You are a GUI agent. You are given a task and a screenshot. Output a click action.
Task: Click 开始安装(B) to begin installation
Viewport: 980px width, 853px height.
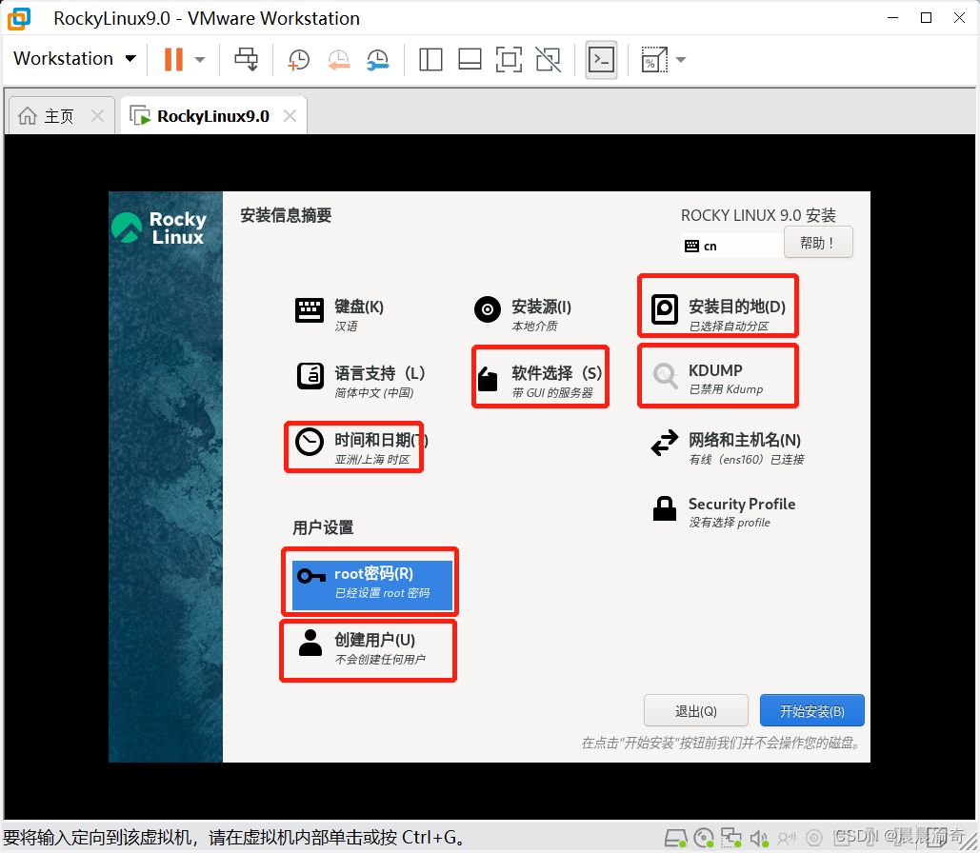point(811,710)
